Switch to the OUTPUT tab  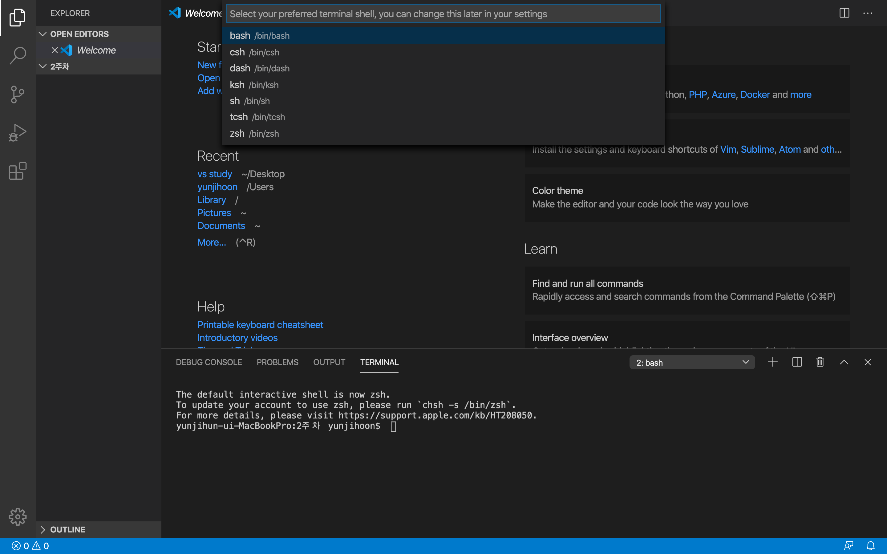point(329,362)
